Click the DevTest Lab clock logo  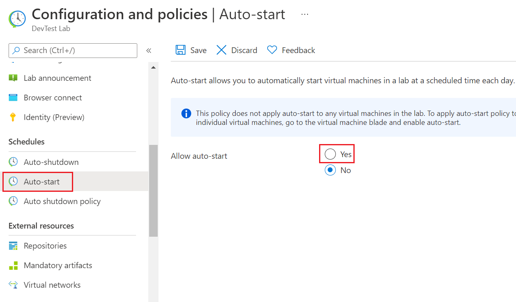[17, 19]
